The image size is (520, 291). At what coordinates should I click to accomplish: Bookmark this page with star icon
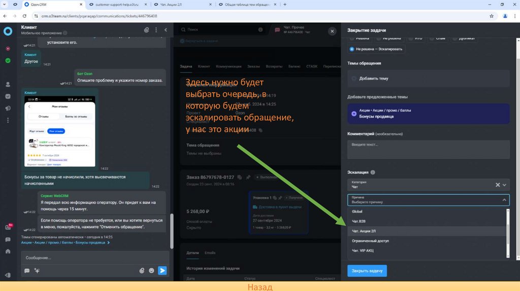[492, 16]
